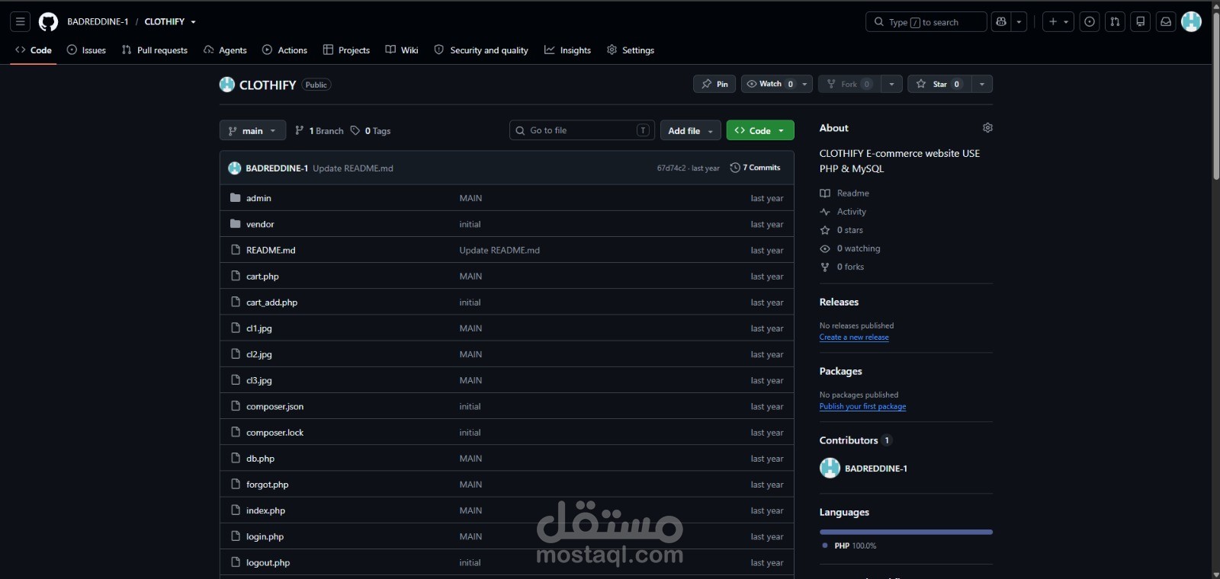Image resolution: width=1220 pixels, height=579 pixels.
Task: Open the Activity link in About
Action: coord(843,212)
